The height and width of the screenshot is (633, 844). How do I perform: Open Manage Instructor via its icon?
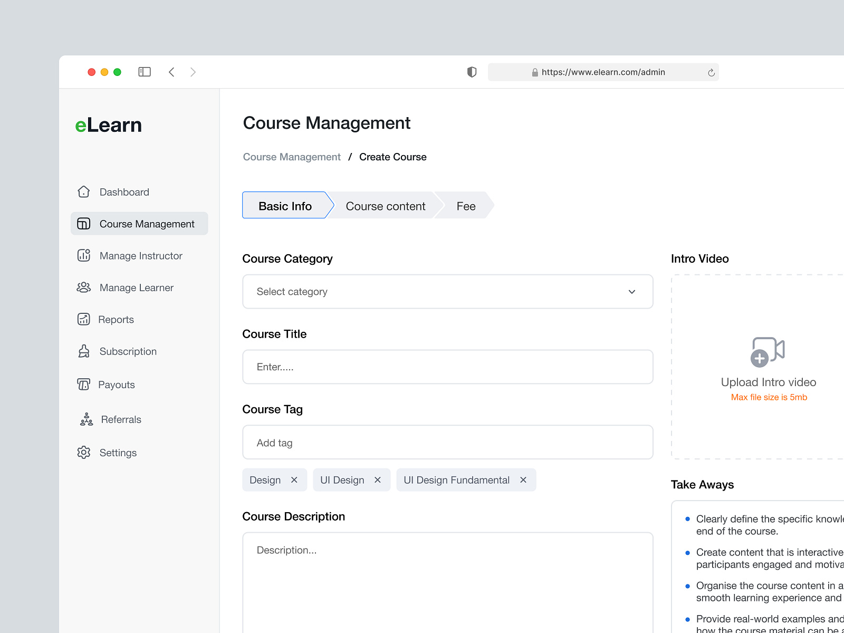click(84, 255)
